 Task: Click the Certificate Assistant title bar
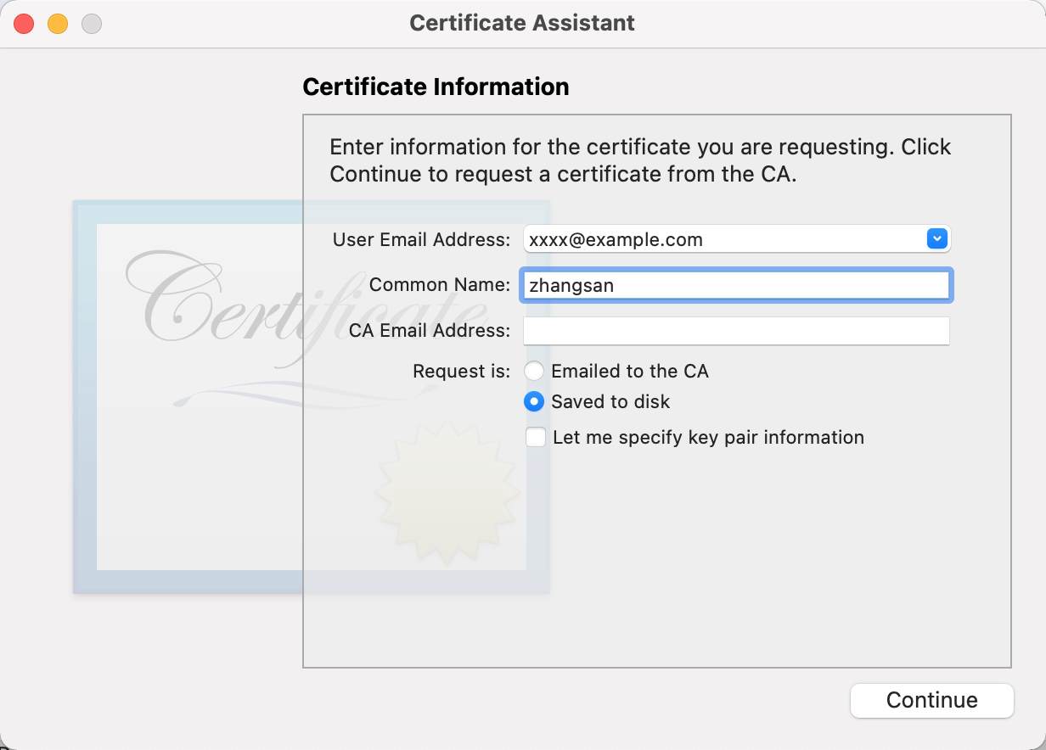pyautogui.click(x=522, y=23)
